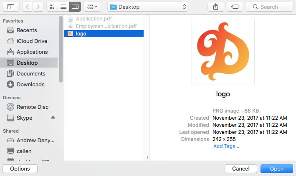Screen dimensions: 296x176
Task: Click the Downloads arrow icon
Action: (x=10, y=84)
